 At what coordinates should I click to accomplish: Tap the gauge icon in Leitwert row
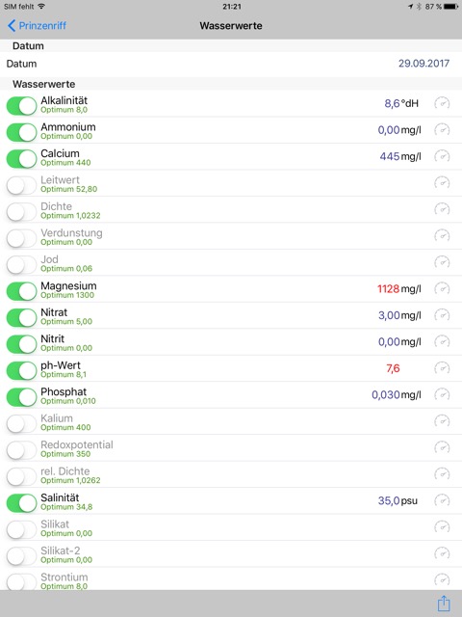coord(442,183)
